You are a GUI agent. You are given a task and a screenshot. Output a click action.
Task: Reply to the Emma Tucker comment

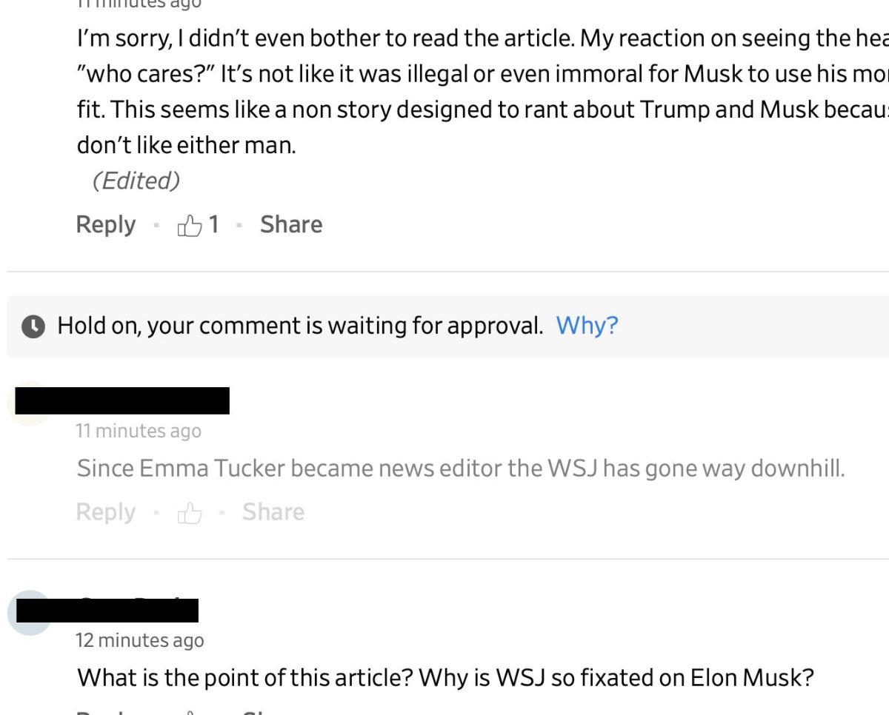(x=105, y=512)
